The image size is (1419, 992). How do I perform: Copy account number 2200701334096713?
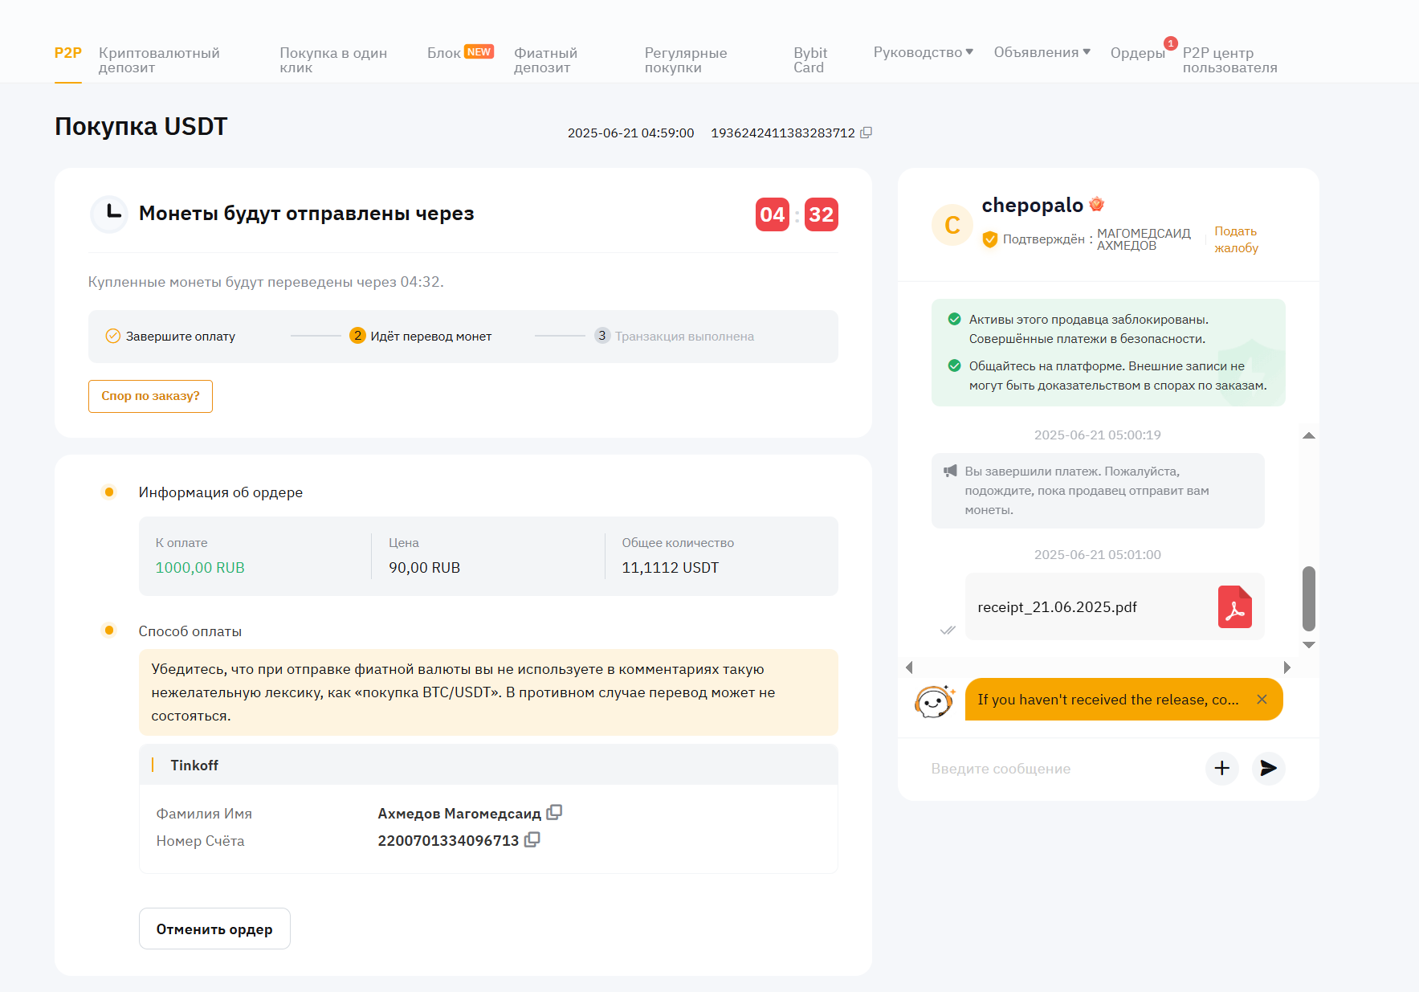pyautogui.click(x=532, y=839)
